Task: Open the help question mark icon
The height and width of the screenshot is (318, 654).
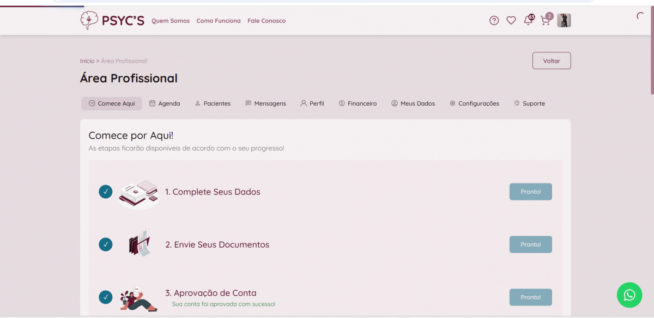Action: (494, 21)
